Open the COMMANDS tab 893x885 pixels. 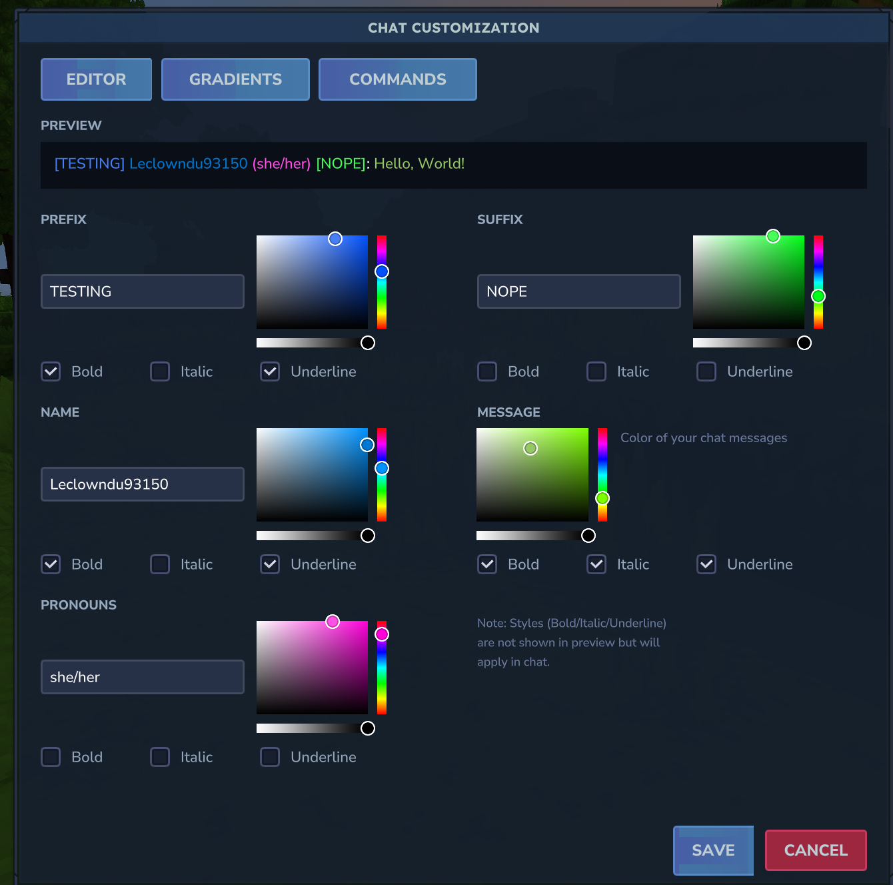tap(397, 79)
